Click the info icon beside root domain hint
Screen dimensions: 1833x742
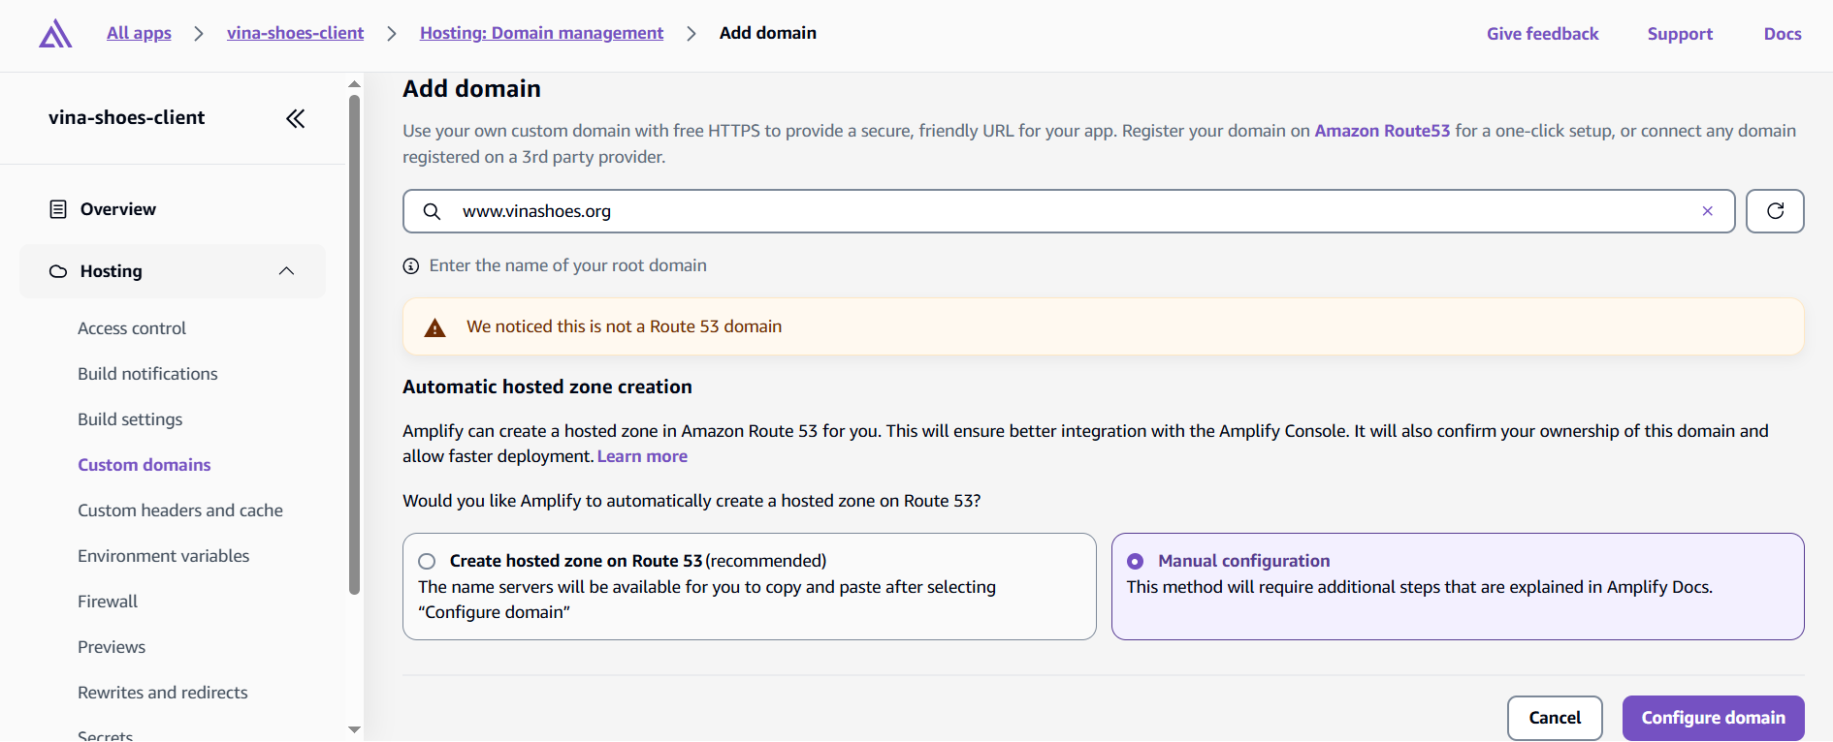(411, 266)
